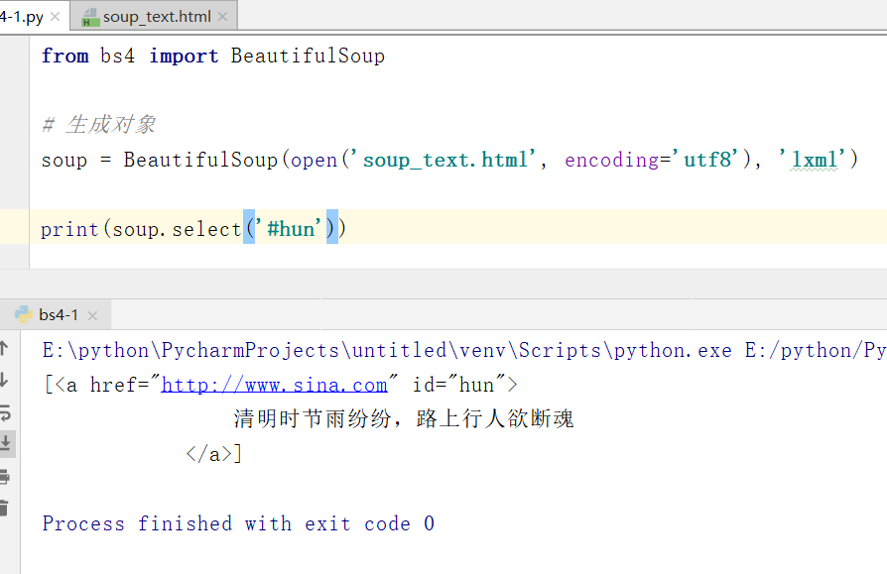Click the closing '</a>]' output line
This screenshot has width=887, height=574.
[x=214, y=454]
